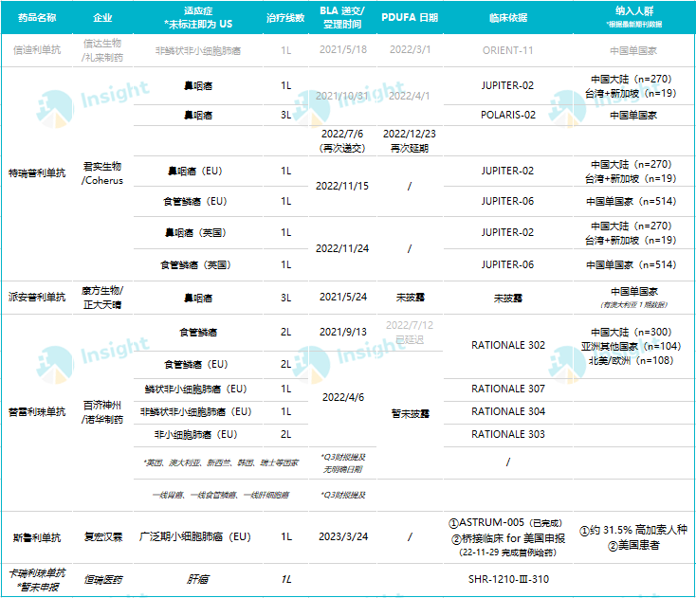Click the drug name 特瑞普利单抗
The image size is (696, 598).
point(37,173)
